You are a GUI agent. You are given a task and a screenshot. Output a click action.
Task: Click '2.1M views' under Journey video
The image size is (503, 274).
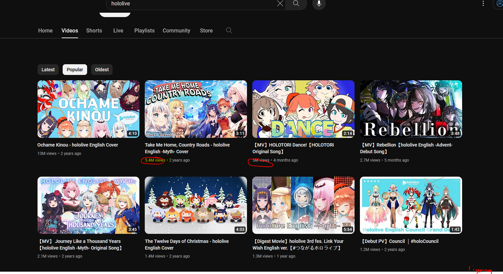coord(48,256)
